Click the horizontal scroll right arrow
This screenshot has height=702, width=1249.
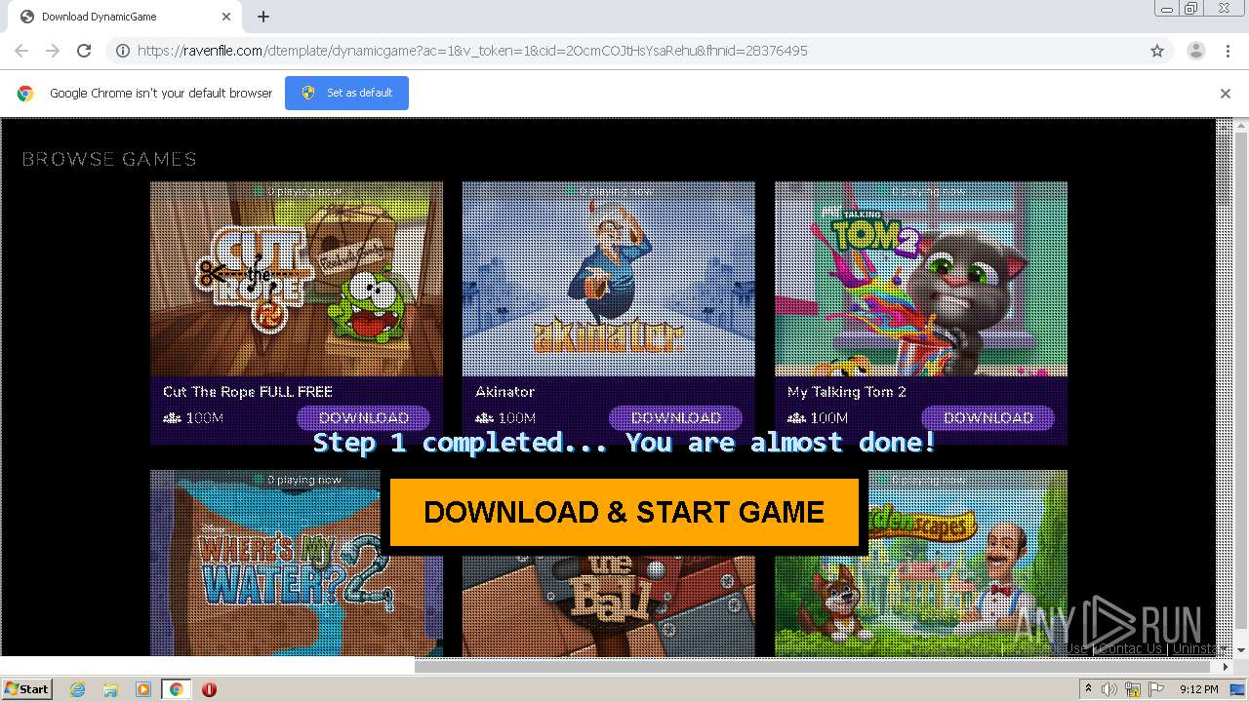point(1226,667)
